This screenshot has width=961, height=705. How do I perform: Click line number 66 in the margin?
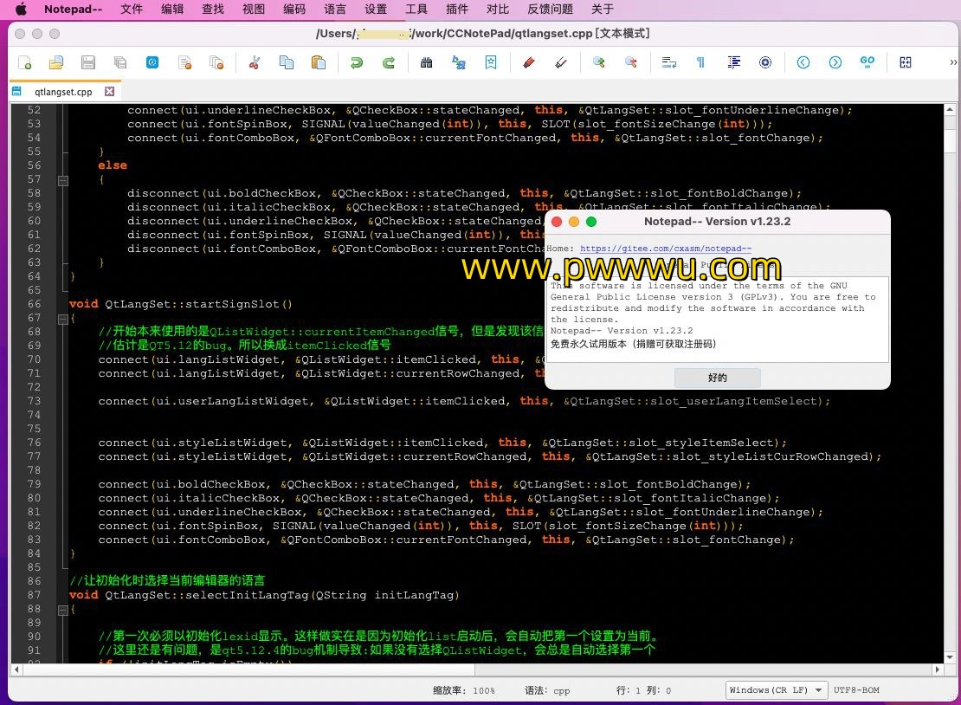pos(34,304)
